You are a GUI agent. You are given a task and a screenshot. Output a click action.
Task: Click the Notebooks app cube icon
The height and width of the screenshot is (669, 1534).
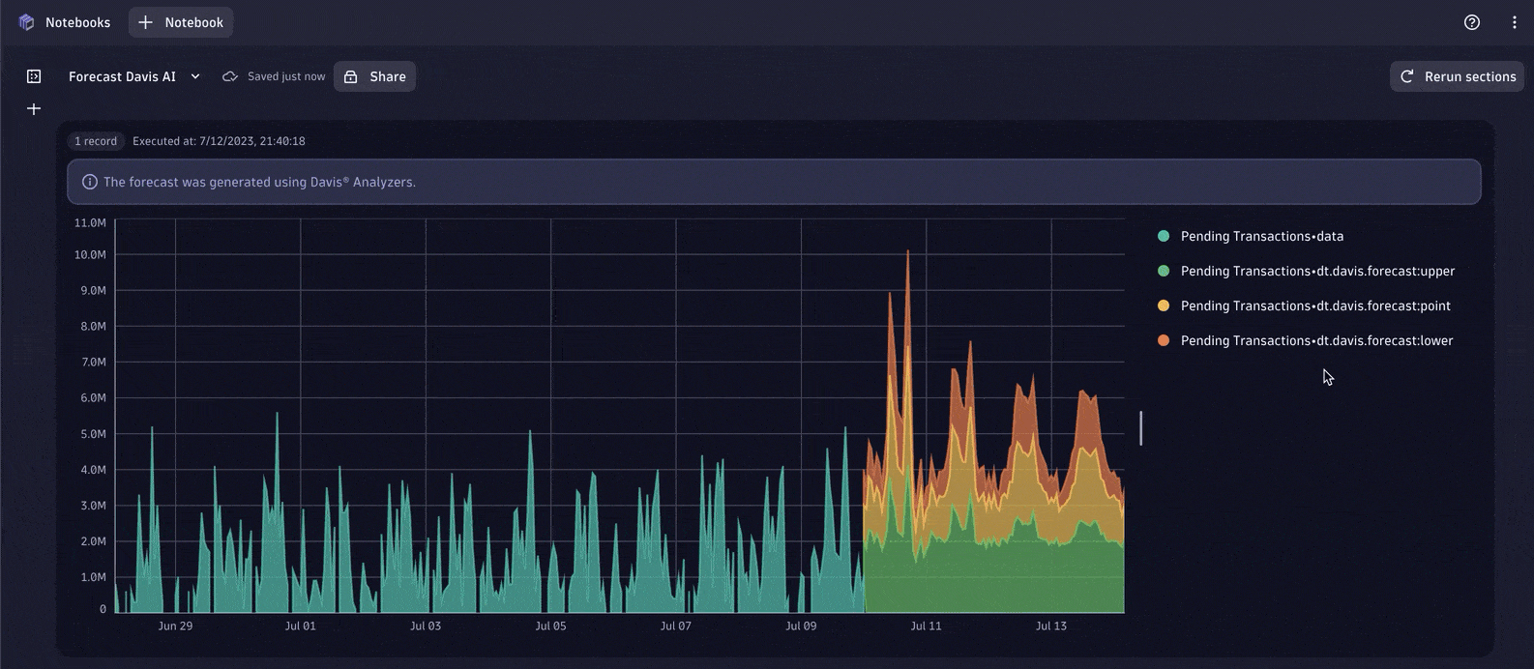coord(26,22)
